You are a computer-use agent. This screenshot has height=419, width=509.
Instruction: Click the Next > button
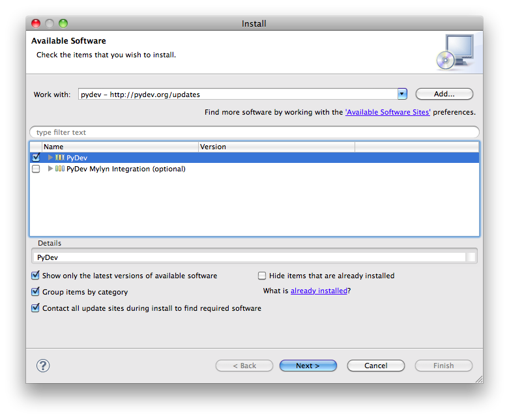click(x=308, y=366)
